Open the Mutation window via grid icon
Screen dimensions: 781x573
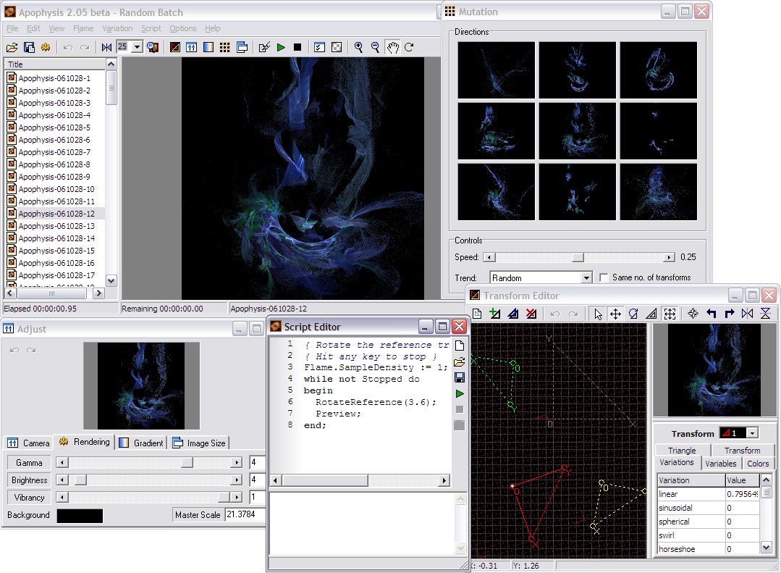(x=225, y=47)
